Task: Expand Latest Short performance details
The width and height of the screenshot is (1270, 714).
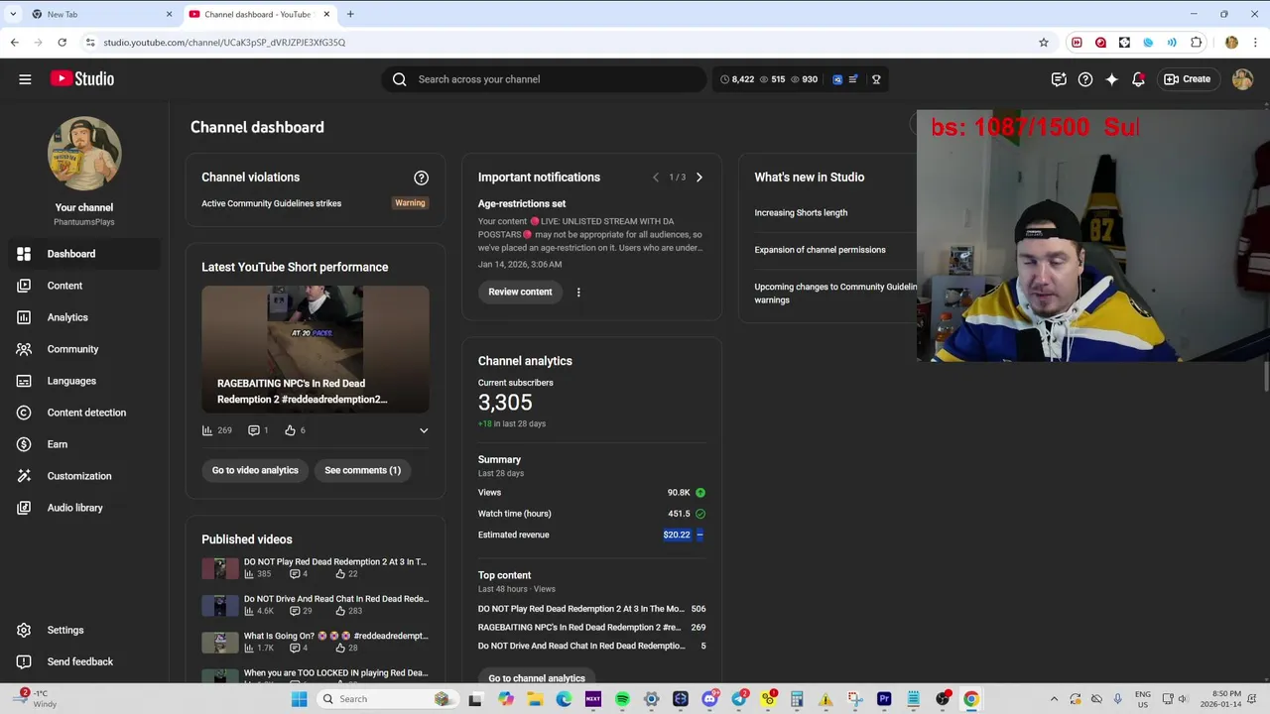Action: [424, 430]
